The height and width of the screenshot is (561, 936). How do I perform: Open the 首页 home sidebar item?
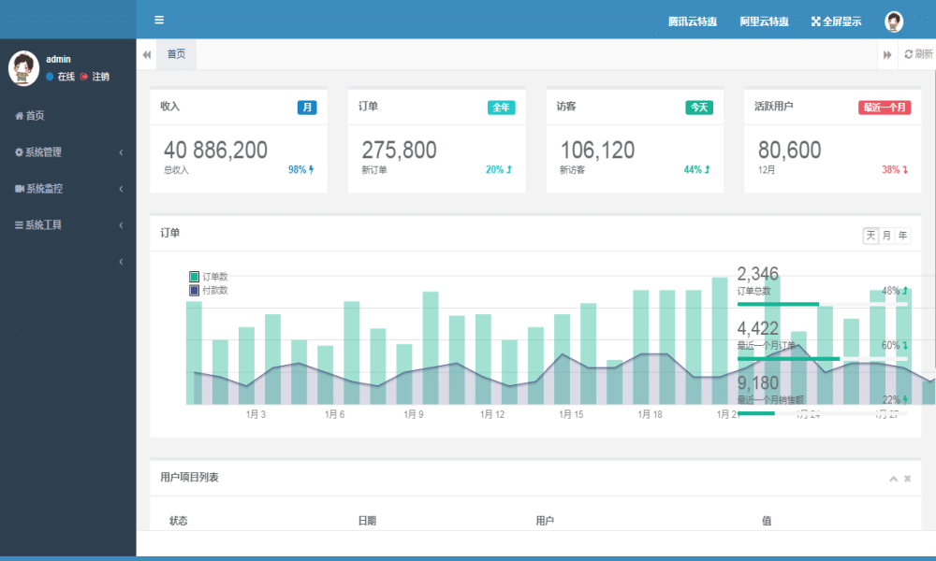30,116
